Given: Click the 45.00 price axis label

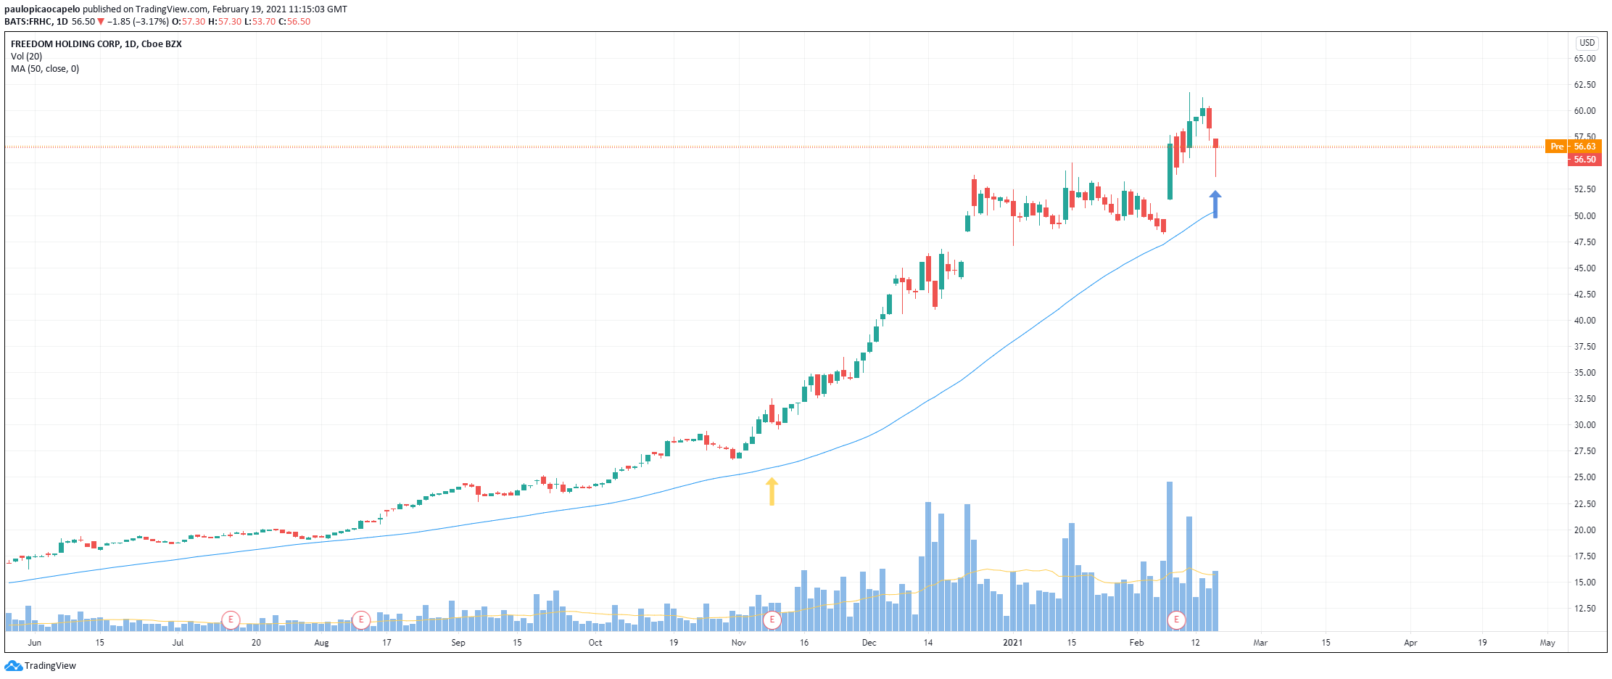Looking at the screenshot, I should [x=1584, y=268].
